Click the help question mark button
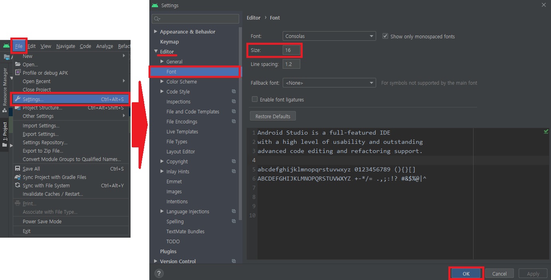 click(159, 274)
